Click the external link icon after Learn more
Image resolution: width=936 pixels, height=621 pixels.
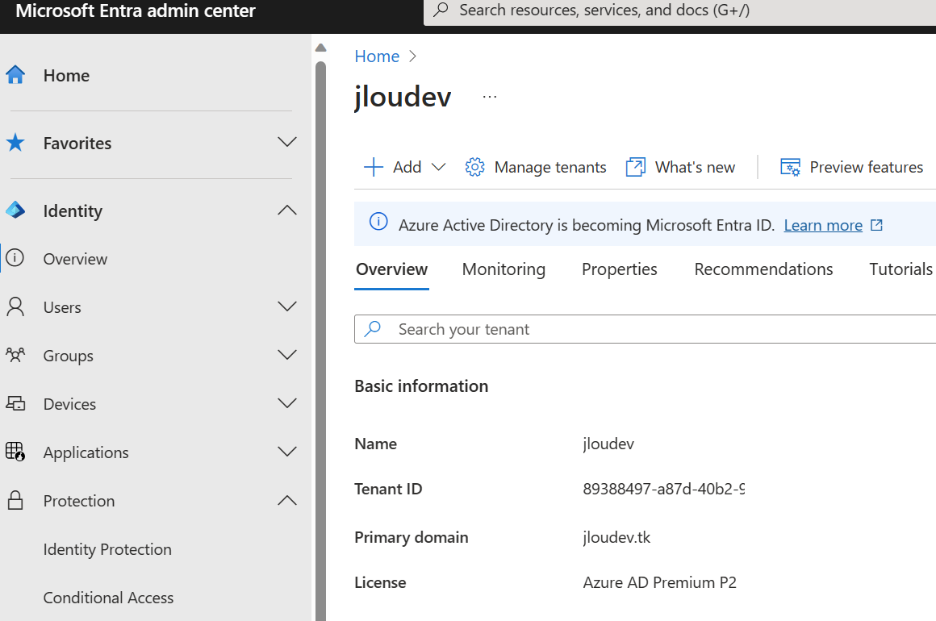(876, 225)
